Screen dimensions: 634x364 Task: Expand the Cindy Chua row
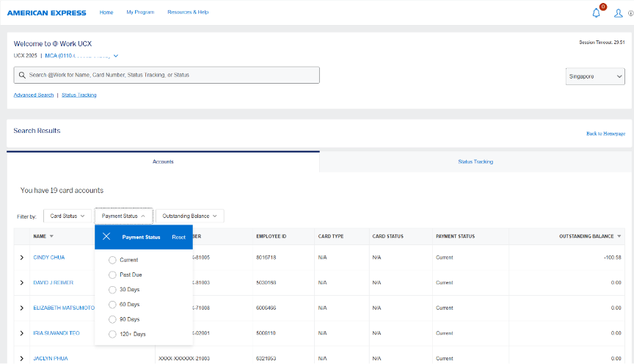click(x=21, y=258)
